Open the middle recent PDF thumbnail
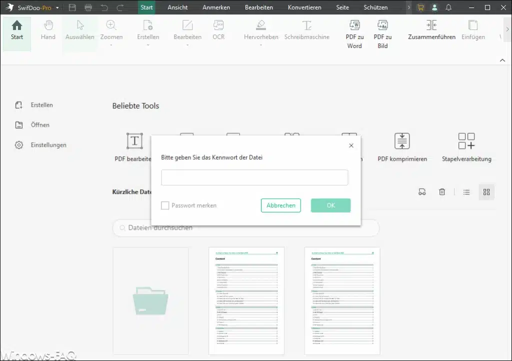 246,301
